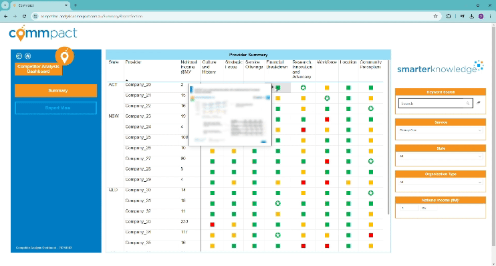This screenshot has width=496, height=266.
Task: Open the browser three-dot menu
Action: click(490, 16)
